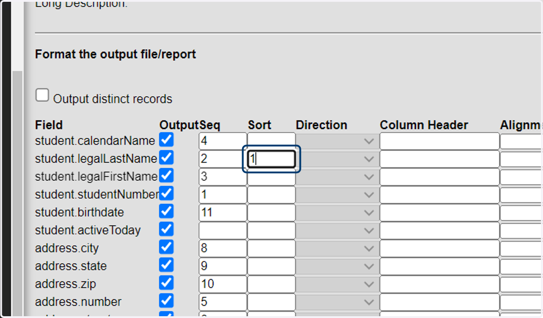Uncheck Output for student.studentNumber
This screenshot has height=318, width=543.
tap(167, 193)
